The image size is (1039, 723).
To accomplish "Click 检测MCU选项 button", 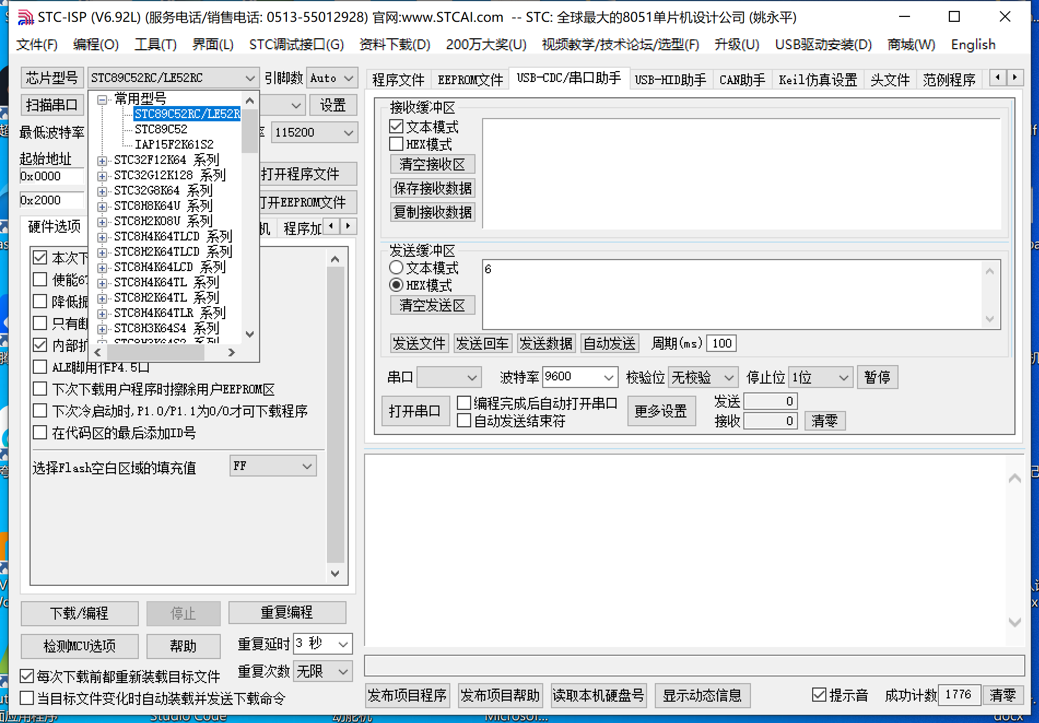I will tap(79, 646).
